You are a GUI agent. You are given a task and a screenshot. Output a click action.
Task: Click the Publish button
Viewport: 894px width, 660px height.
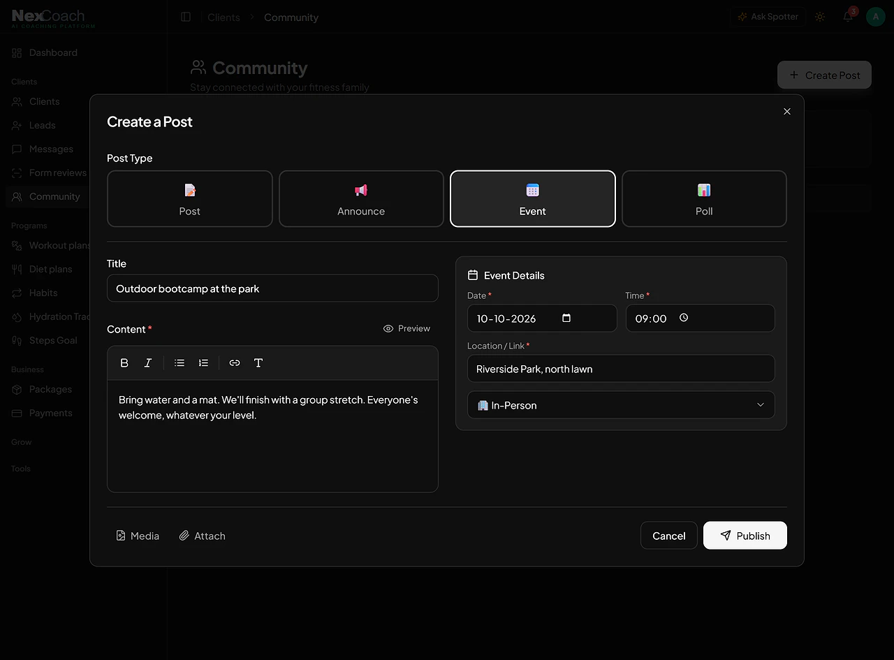[x=745, y=536]
